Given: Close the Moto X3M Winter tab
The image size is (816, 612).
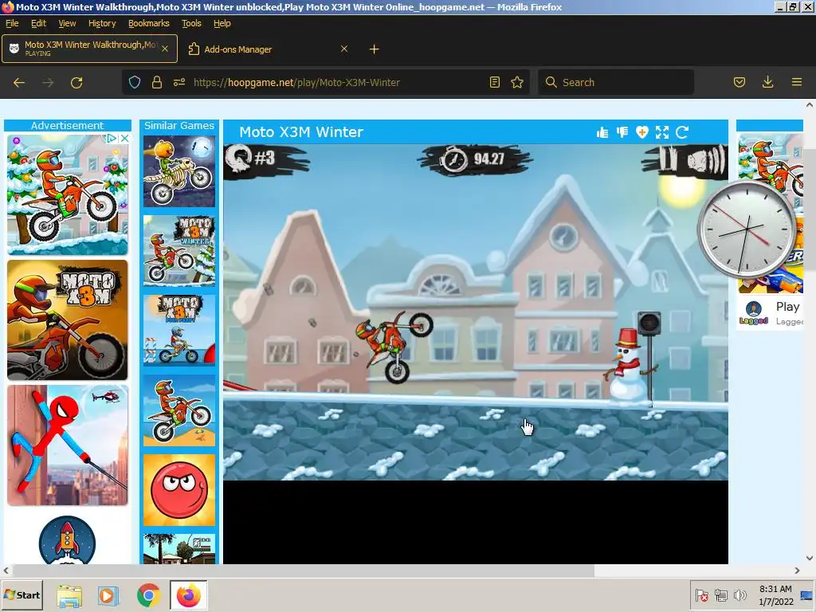Looking at the screenshot, I should (x=165, y=49).
